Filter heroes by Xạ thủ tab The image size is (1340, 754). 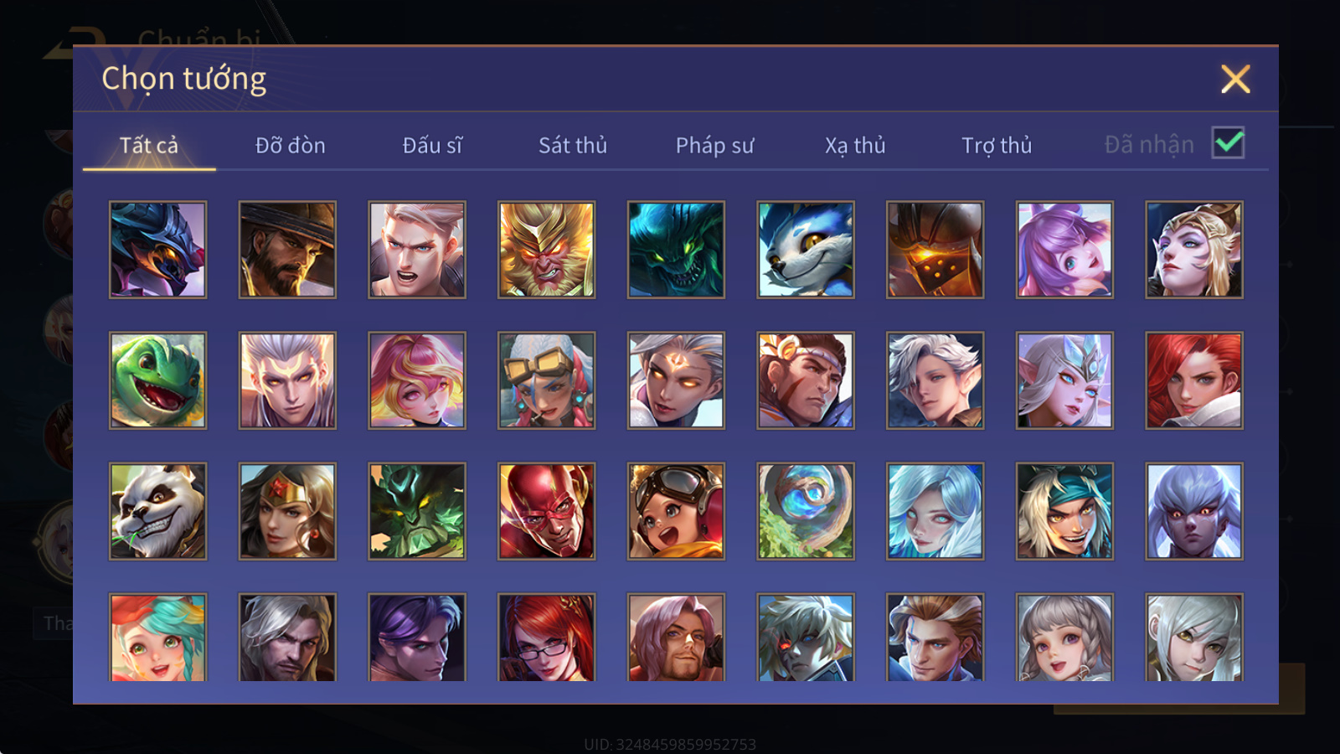pyautogui.click(x=855, y=146)
